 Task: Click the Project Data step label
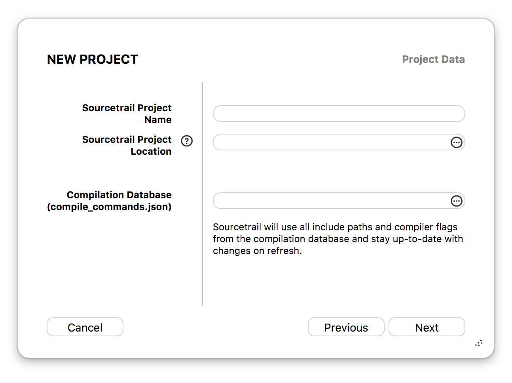pos(434,59)
